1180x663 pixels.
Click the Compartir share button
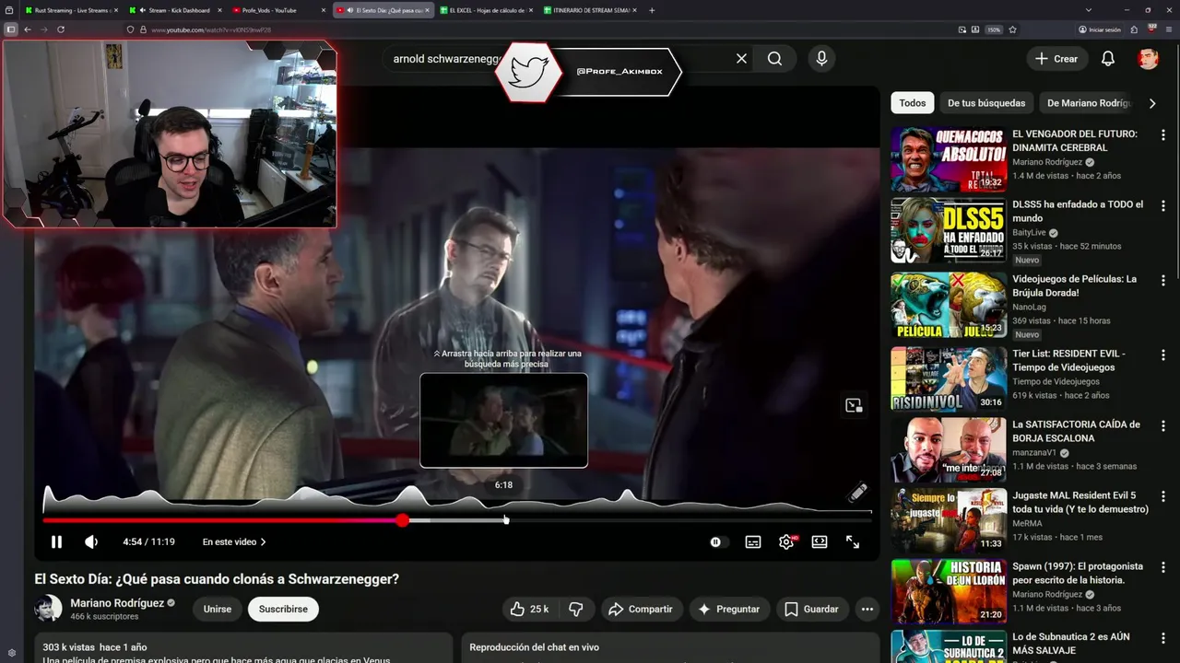pyautogui.click(x=641, y=609)
